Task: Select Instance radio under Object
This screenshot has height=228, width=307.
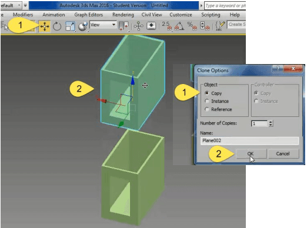Action: [206, 101]
